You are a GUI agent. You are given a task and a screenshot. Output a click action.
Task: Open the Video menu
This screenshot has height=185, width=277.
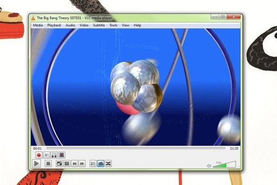tap(84, 25)
